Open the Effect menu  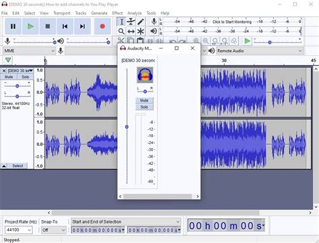tap(117, 13)
